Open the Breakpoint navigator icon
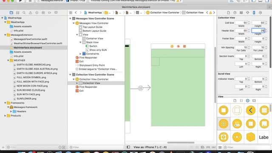 pos(49,13)
